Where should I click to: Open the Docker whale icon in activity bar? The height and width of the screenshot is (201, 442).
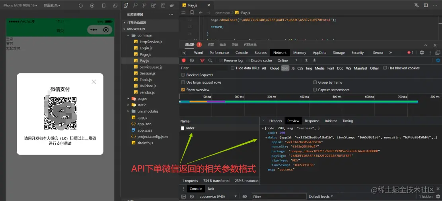pos(172,5)
